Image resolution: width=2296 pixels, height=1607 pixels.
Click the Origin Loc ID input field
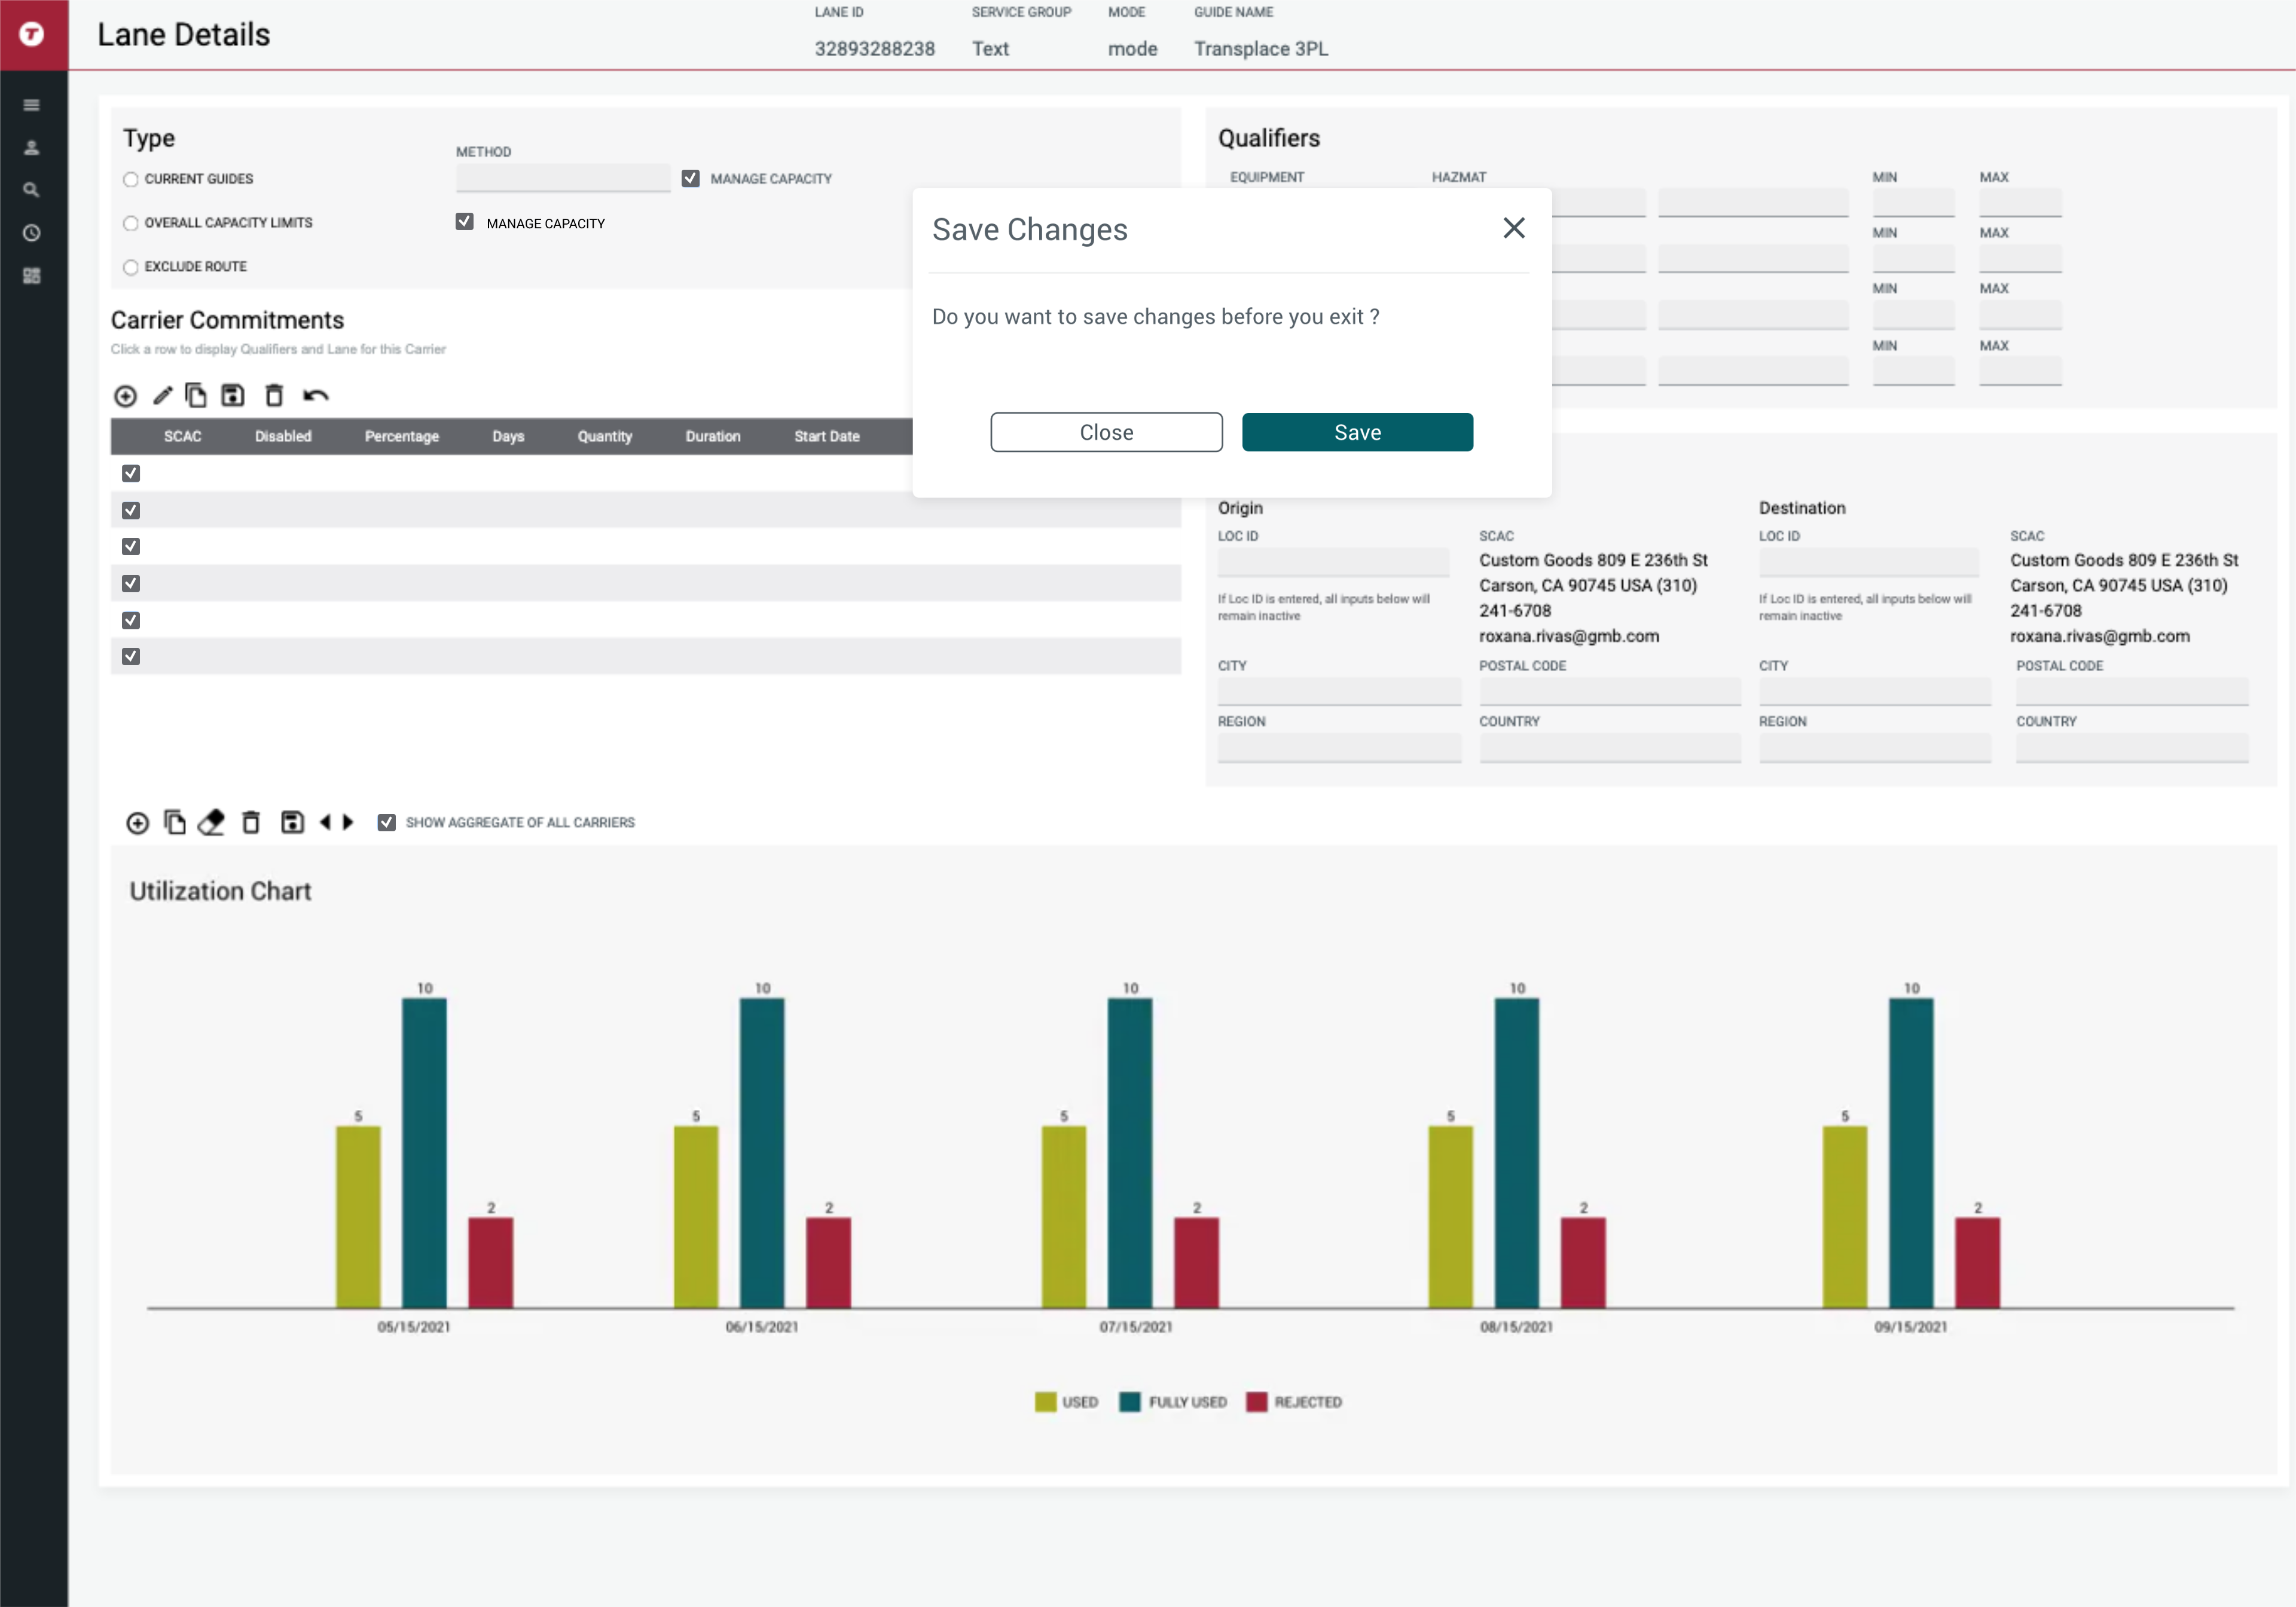1333,562
